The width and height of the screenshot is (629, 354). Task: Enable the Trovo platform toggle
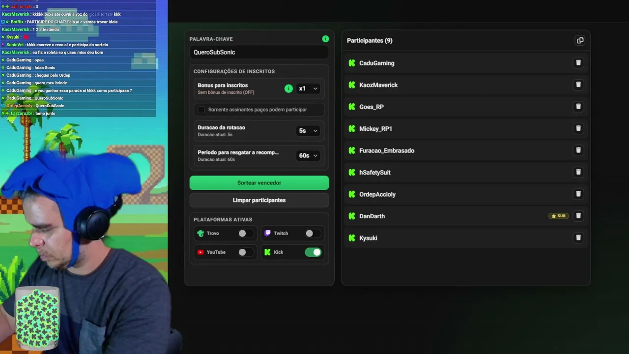tap(246, 234)
